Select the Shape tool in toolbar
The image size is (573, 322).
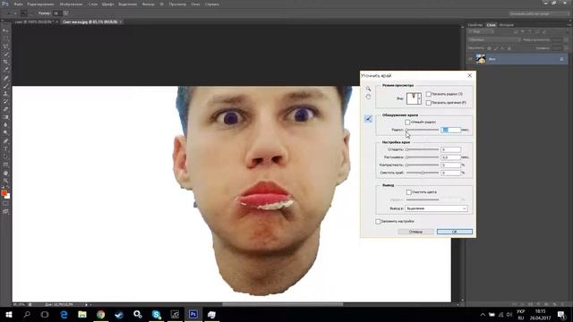[5, 165]
